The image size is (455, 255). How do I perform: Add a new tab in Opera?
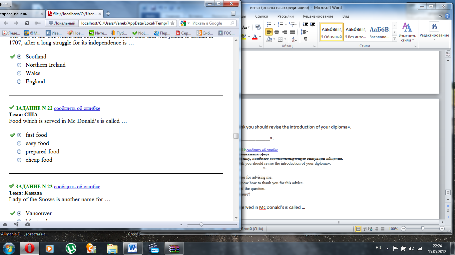tap(108, 14)
